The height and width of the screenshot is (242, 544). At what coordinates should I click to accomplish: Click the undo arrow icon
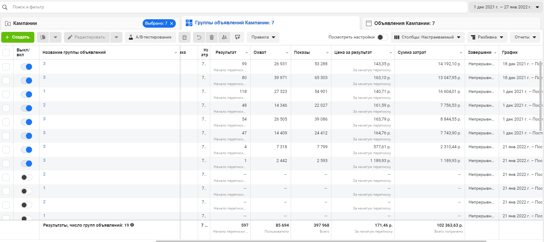[199, 37]
